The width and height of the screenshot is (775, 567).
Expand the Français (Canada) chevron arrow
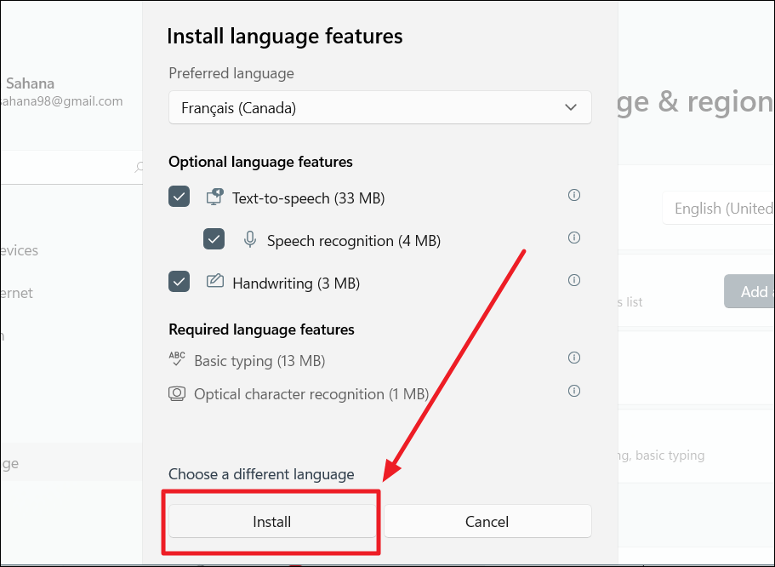571,107
